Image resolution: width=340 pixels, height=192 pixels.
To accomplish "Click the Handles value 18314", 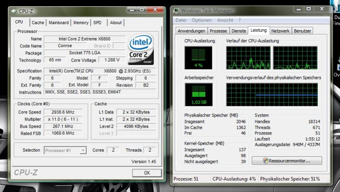I will tap(314, 121).
